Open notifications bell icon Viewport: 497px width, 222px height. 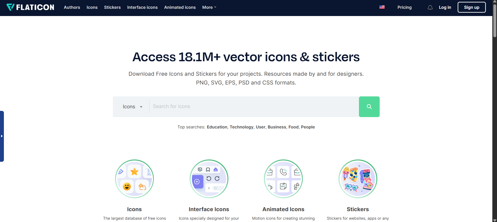(x=430, y=7)
